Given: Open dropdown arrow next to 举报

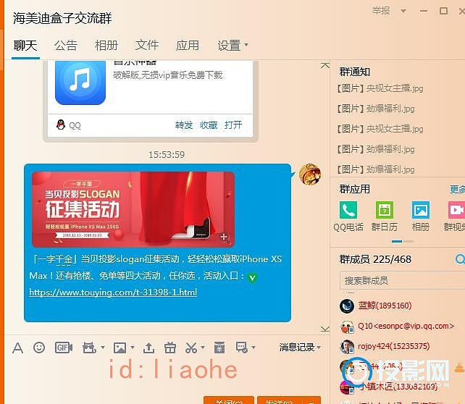Looking at the screenshot, I should tap(403, 12).
